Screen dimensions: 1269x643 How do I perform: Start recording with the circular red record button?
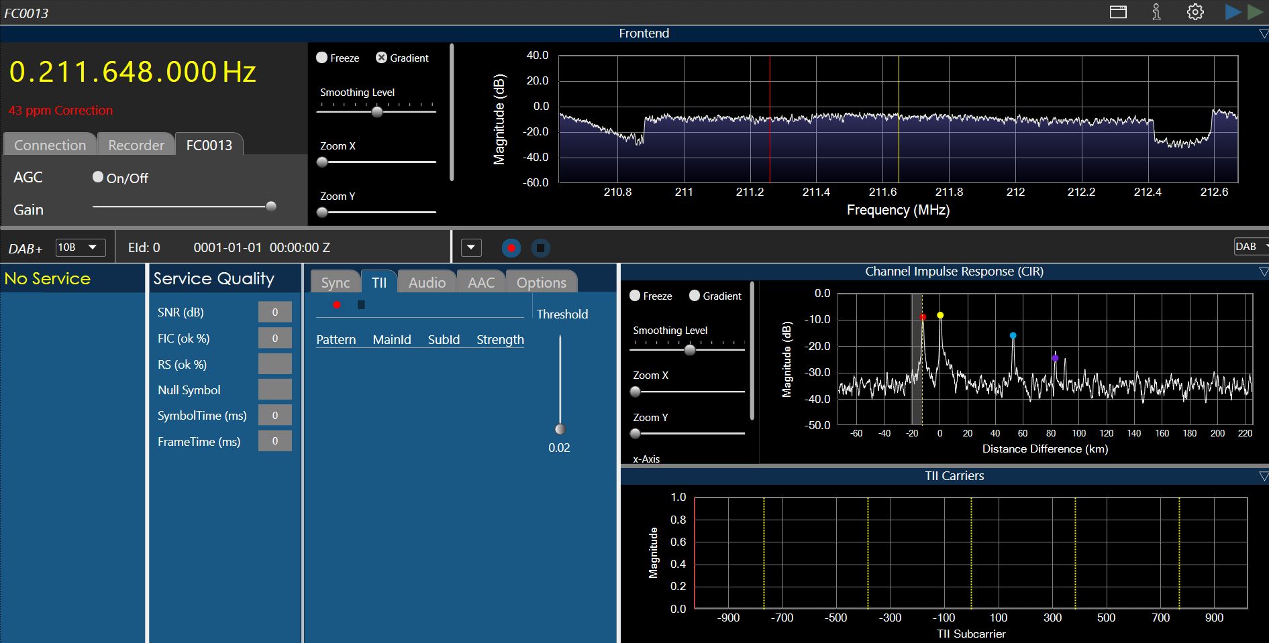[x=511, y=248]
